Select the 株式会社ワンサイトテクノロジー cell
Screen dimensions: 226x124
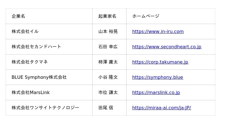(49, 108)
